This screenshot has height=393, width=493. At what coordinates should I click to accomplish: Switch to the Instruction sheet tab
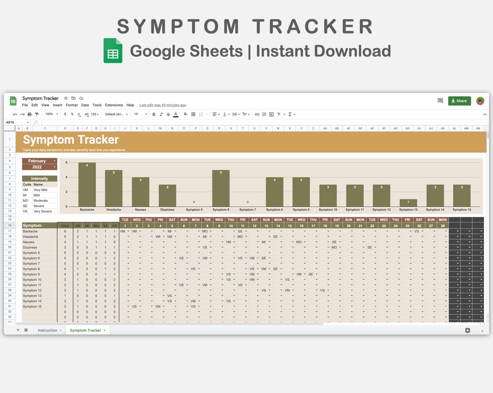coord(47,330)
